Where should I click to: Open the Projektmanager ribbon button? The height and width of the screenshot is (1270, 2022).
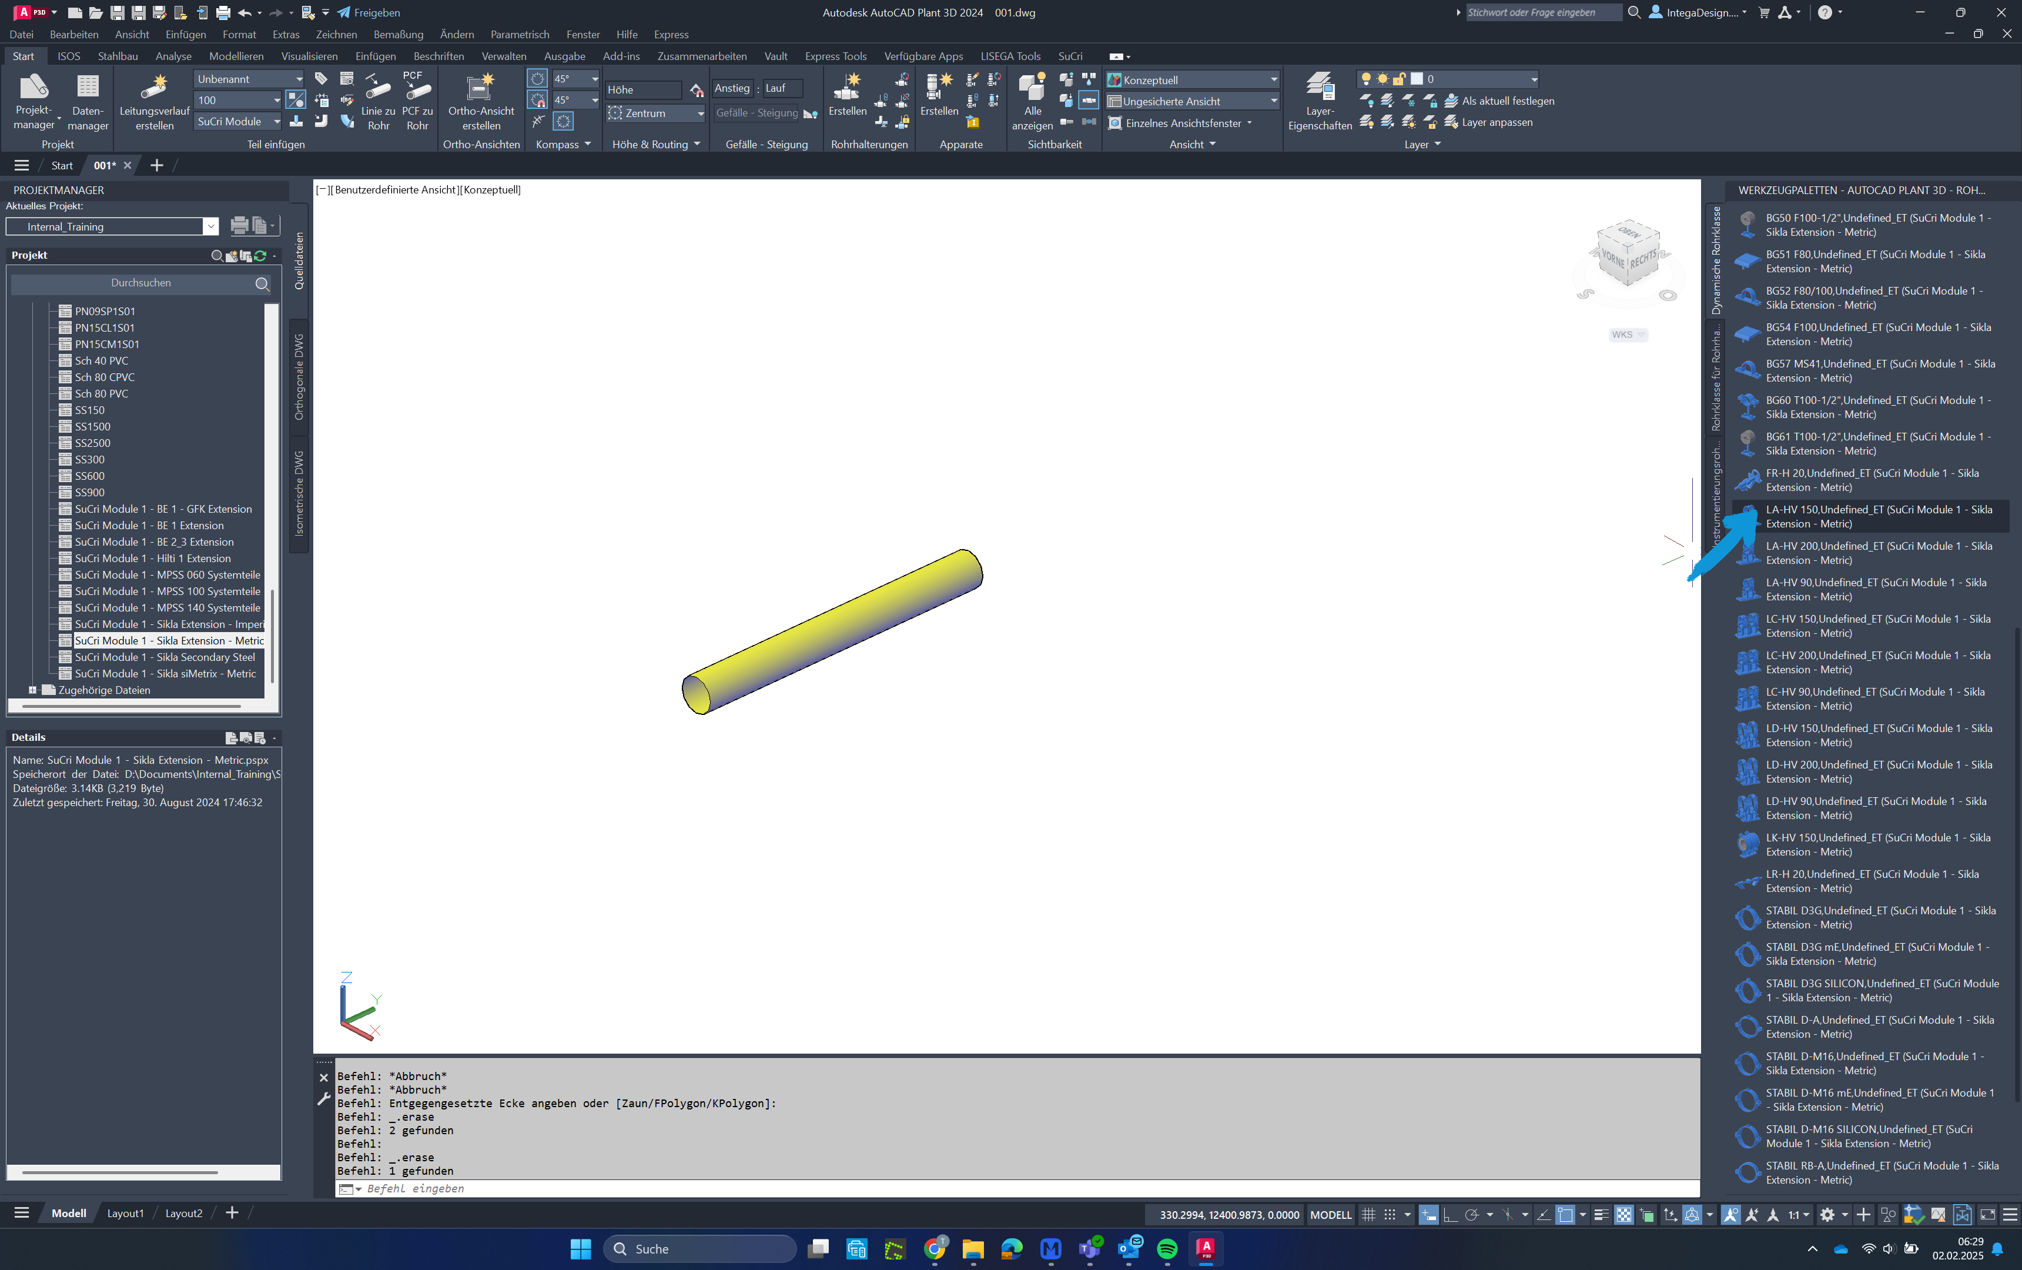34,100
